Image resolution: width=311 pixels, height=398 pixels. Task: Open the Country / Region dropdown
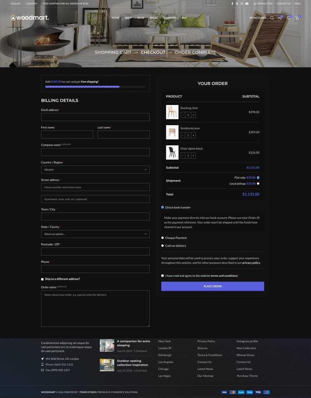coord(95,170)
